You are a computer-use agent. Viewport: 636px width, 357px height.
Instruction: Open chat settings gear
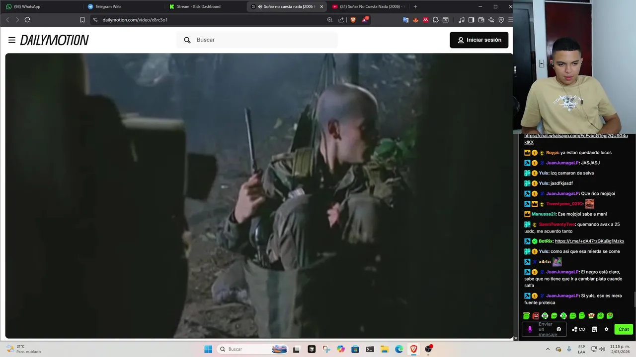606,329
